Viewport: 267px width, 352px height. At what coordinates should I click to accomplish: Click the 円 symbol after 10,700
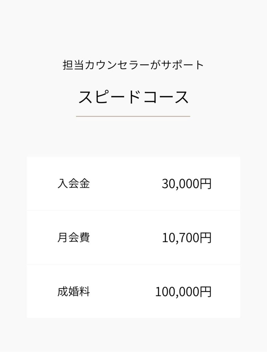click(205, 238)
